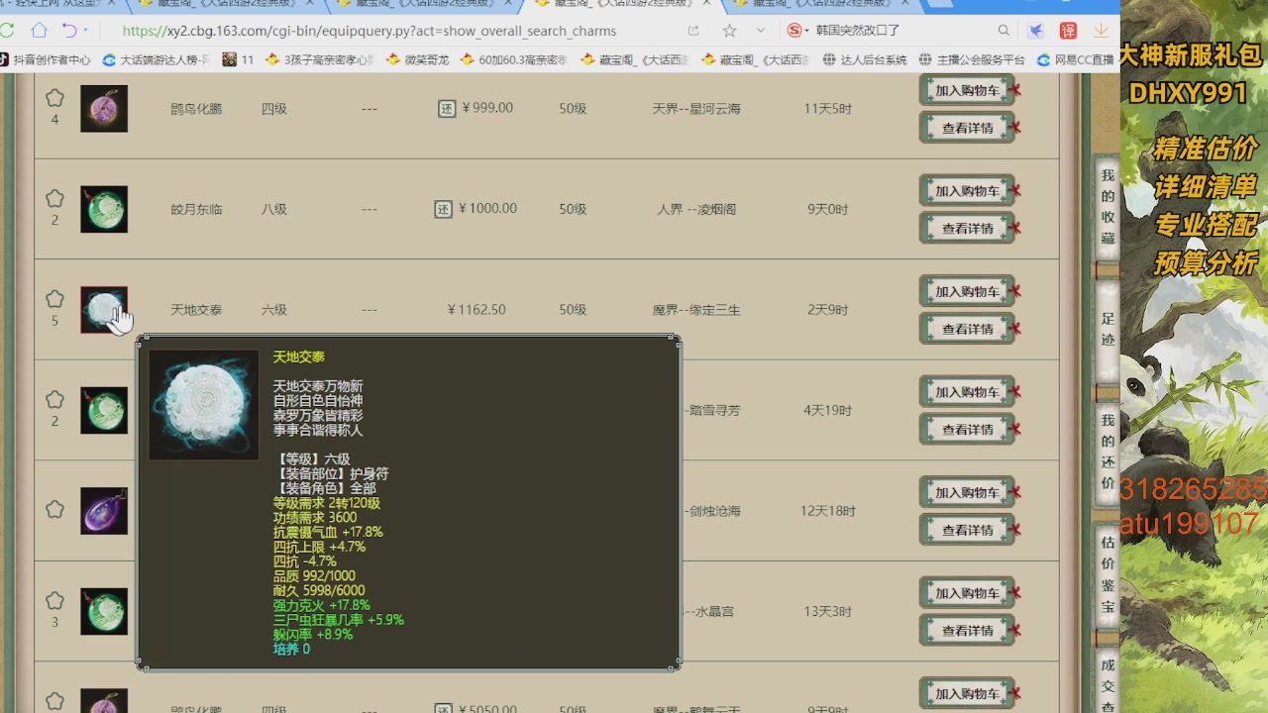Click 皎月东临 green charm thumbnail
The image size is (1268, 713).
click(104, 209)
